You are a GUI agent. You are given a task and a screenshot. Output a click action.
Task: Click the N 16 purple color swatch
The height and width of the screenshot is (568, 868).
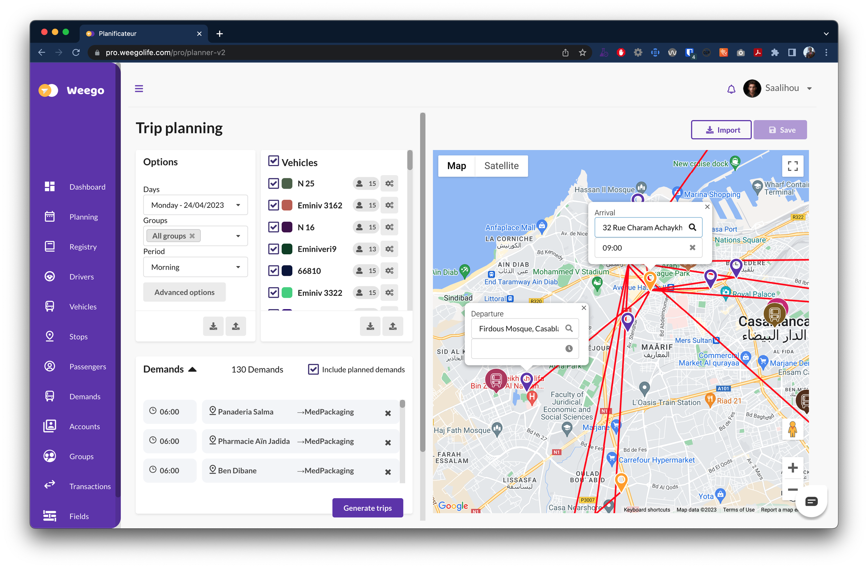287,227
